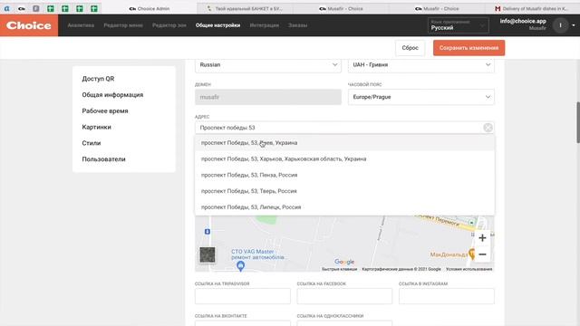The width and height of the screenshot is (580, 326).
Task: Click the Сброс button
Action: click(410, 48)
